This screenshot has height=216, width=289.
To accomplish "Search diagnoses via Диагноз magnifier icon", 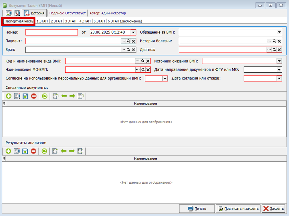I will pos(274,50).
